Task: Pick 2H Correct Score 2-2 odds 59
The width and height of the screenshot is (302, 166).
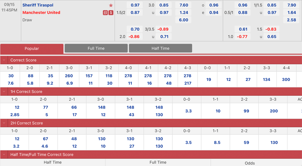Action: pyautogui.click(x=246, y=142)
